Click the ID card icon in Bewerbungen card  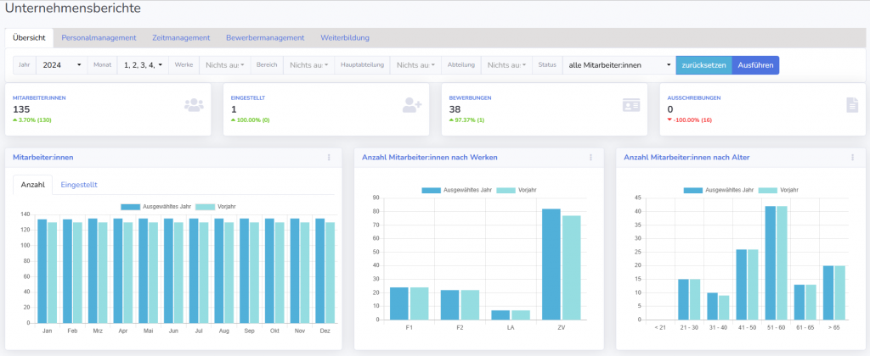point(630,105)
